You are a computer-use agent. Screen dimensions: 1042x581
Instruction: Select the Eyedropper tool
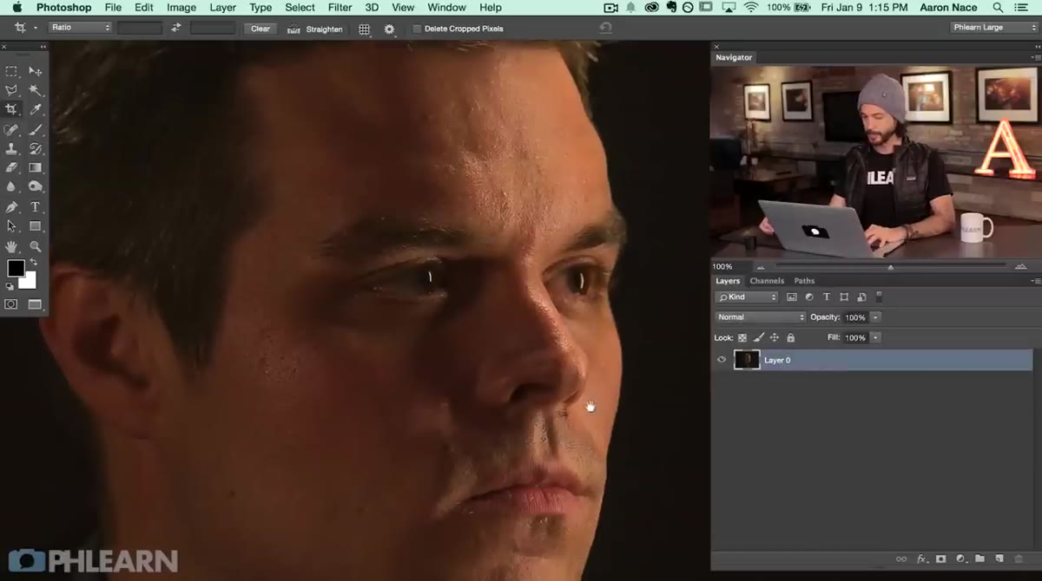click(36, 109)
